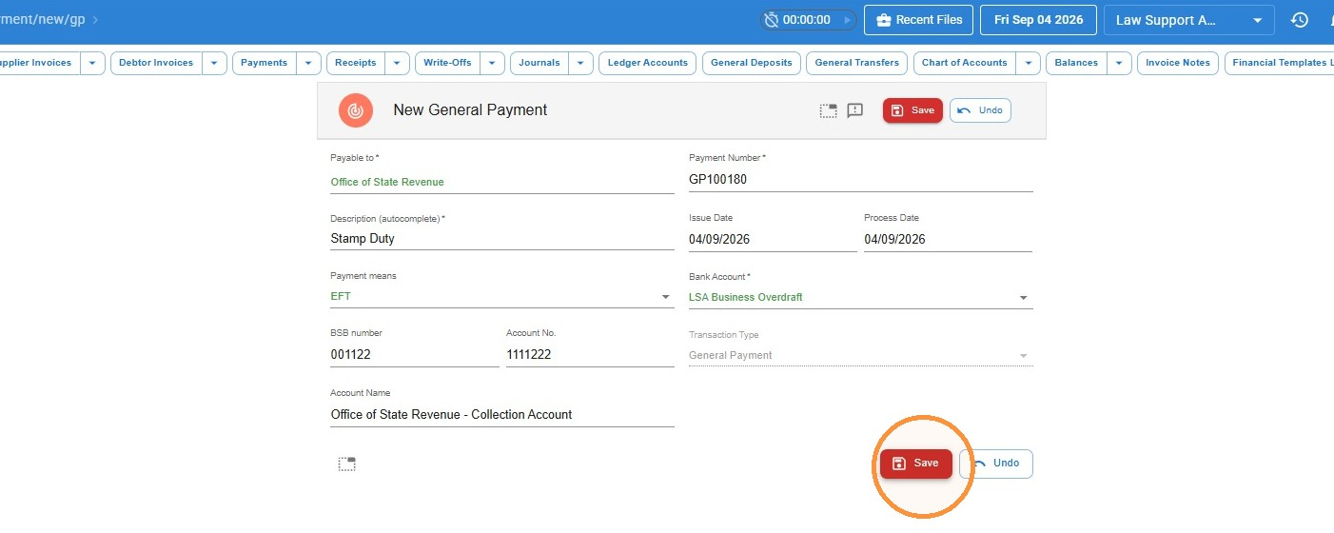Expand the Balances dropdown arrow
Viewport: 1334px width, 533px height.
point(1120,63)
